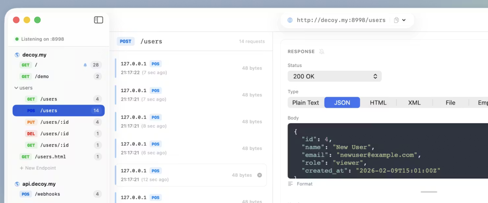Viewport: 488px width, 203px height.
Task: Select the request logged 8 sec ago
Action: click(x=191, y=122)
